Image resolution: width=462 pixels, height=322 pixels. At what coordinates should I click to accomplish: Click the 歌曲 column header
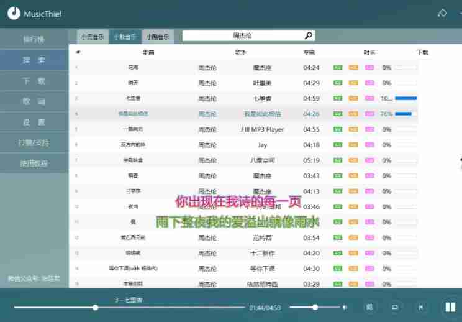[148, 52]
